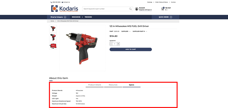The height and width of the screenshot is (108, 228).
Task: Click the search magnifier icon
Action: (x=130, y=9)
